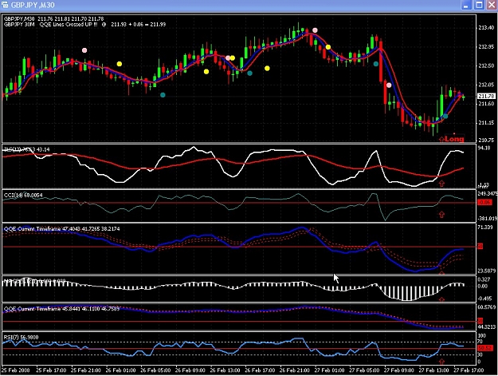Click red up arrow in the CCI(14) panel
Image resolution: width=498 pixels, height=376 pixels.
point(441,215)
